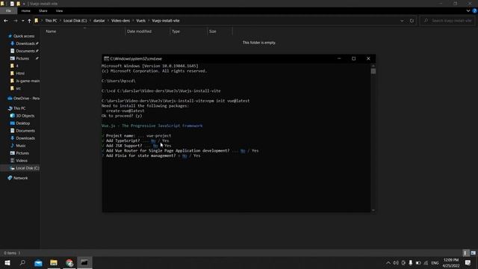Go up one folder level

pyautogui.click(x=29, y=21)
